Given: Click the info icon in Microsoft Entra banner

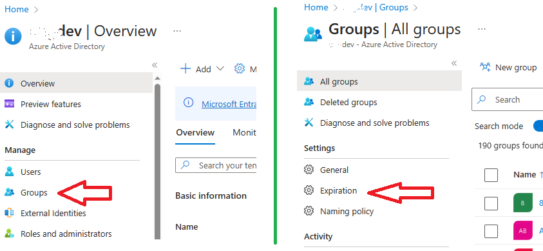Looking at the screenshot, I should 188,103.
